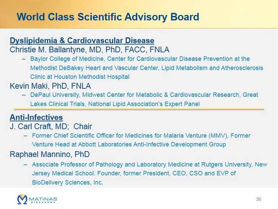Click the Clinic at Houston Methodist Hospital text

coord(80,77)
